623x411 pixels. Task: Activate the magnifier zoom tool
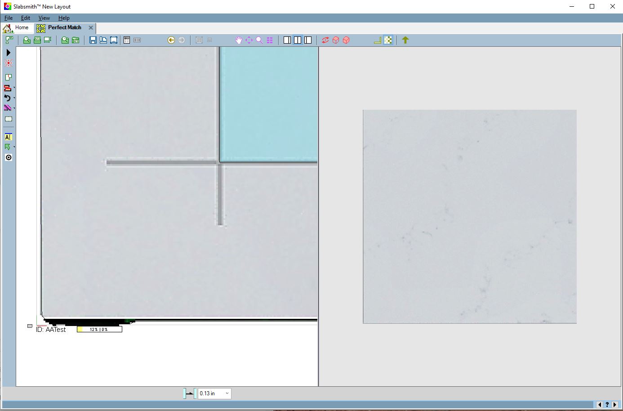click(259, 40)
